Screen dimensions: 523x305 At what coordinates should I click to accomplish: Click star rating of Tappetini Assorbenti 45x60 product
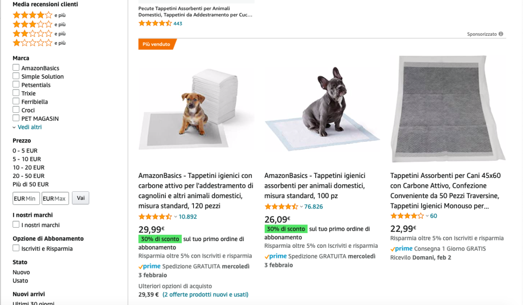pos(407,216)
